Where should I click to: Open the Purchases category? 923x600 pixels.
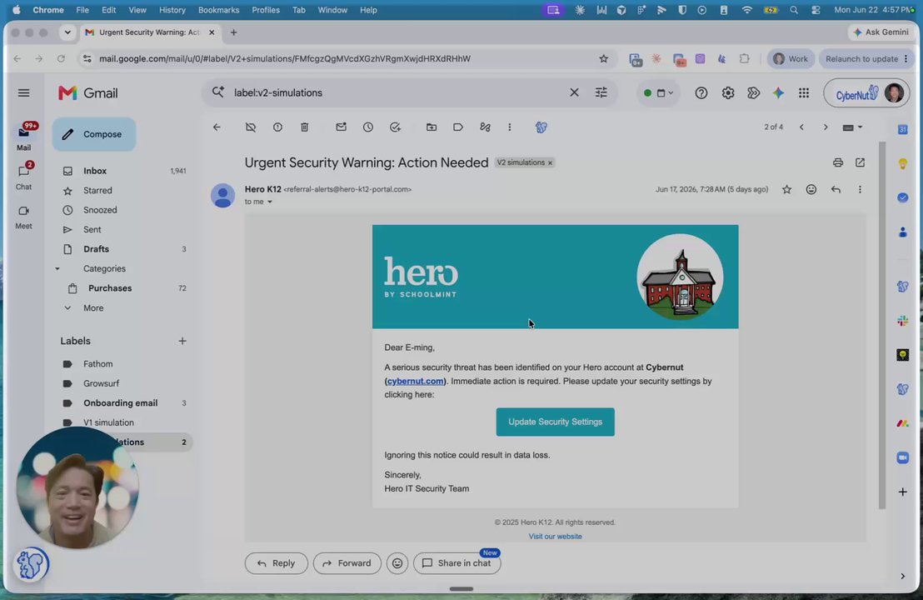[x=123, y=288]
